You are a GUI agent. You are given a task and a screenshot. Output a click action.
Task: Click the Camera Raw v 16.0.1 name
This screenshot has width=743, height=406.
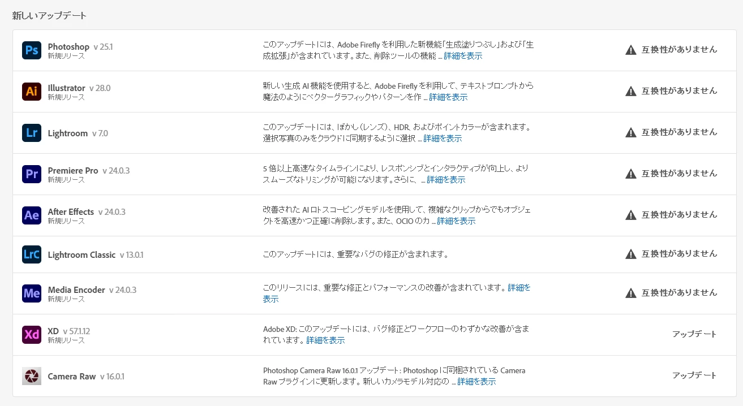coord(86,377)
